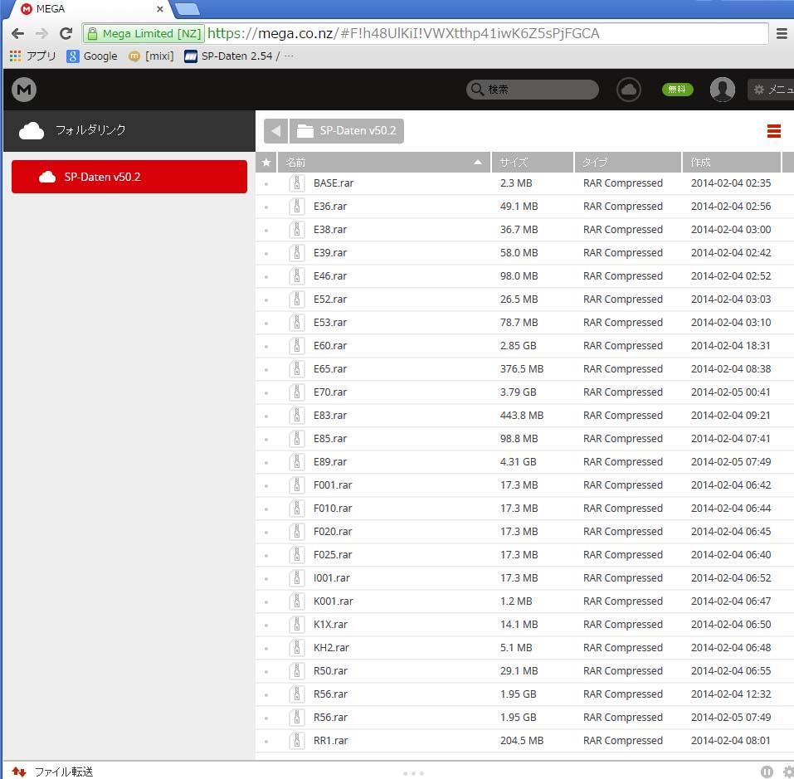Open Google bookmark

(92, 56)
